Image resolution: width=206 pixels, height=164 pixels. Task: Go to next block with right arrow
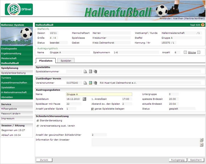tap(199, 52)
